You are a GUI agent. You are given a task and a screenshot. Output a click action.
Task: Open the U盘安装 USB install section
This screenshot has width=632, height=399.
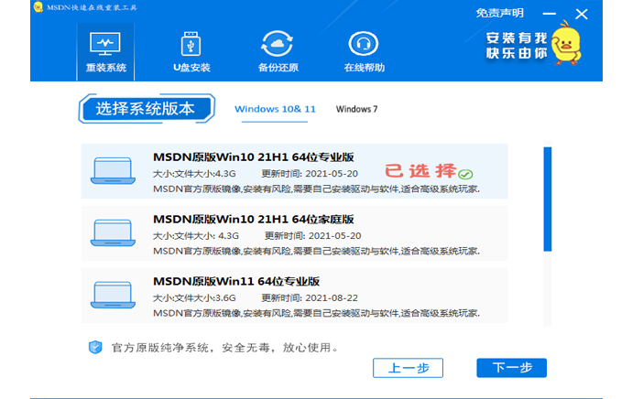(x=191, y=52)
